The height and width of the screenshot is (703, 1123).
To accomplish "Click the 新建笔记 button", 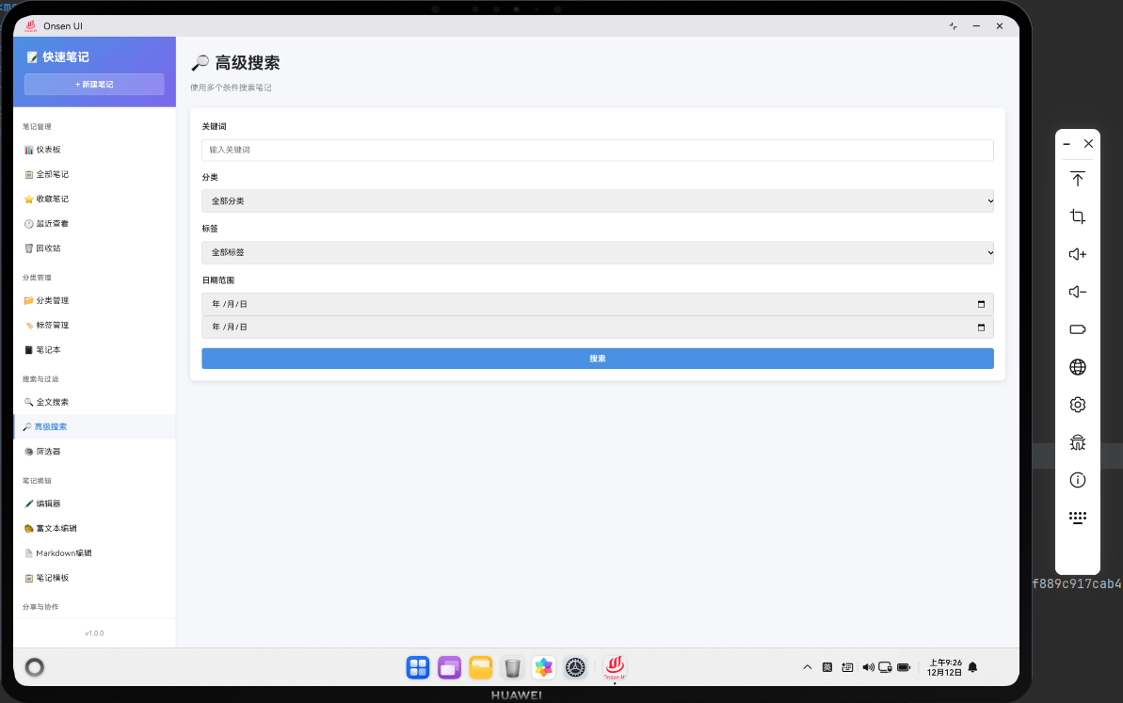I will [x=94, y=85].
